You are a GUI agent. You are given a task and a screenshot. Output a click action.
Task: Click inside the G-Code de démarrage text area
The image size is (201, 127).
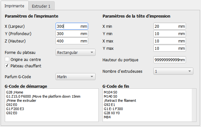coord(52,105)
